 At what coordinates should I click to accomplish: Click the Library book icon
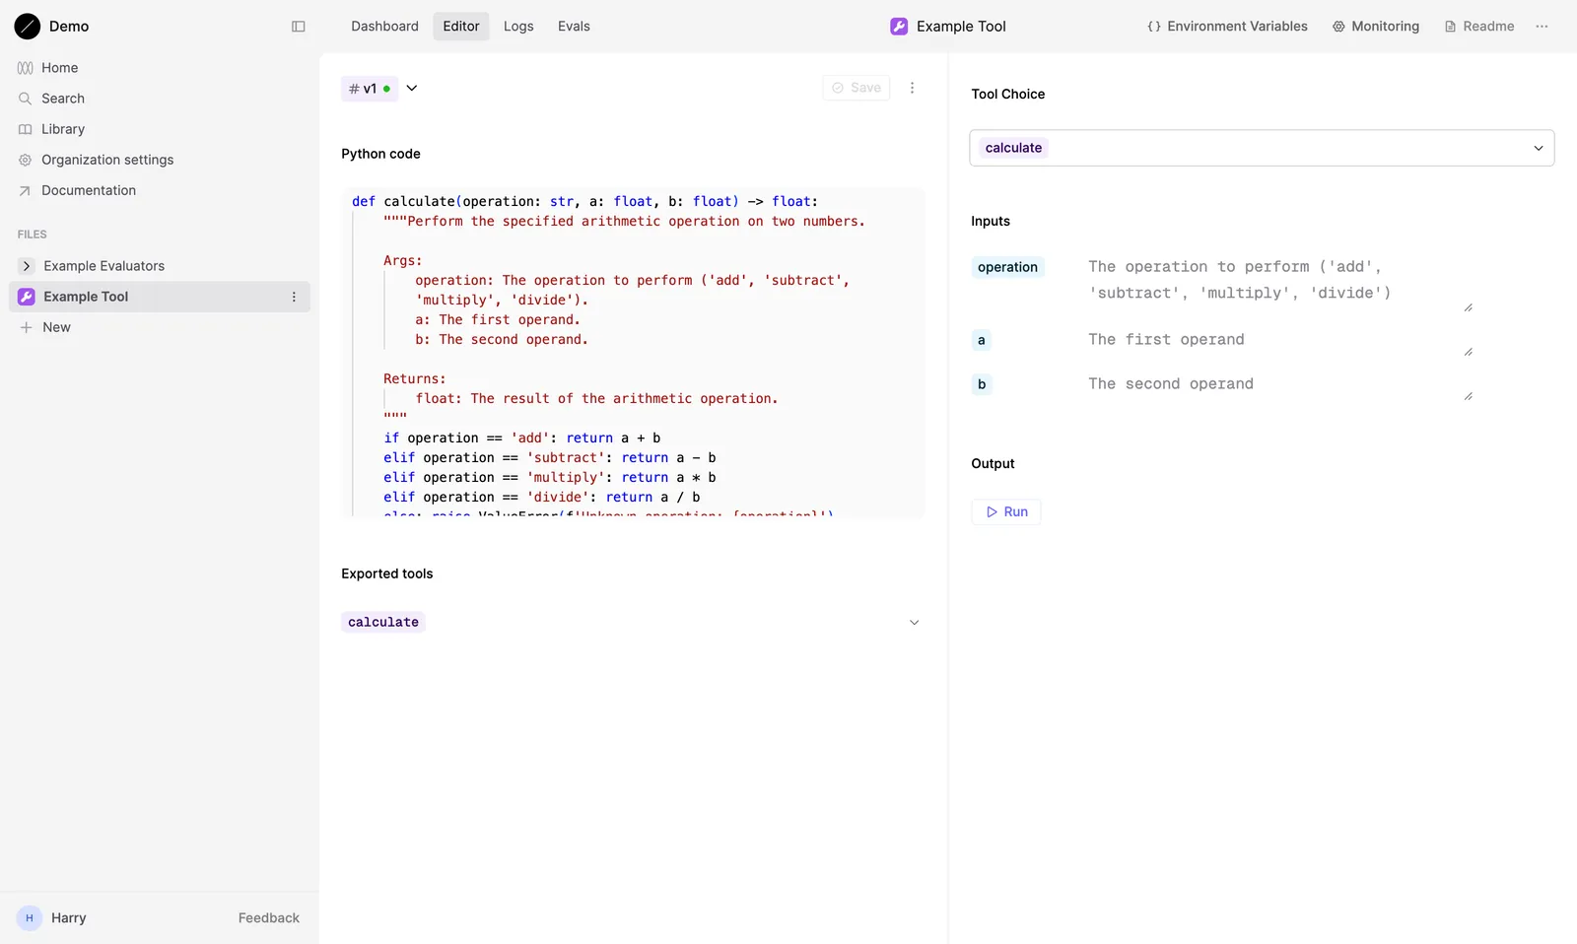point(26,129)
